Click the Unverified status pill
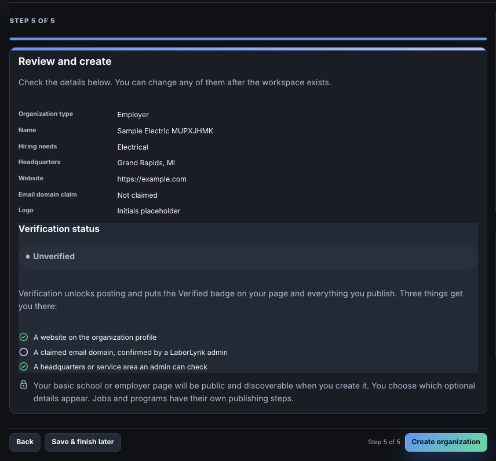Viewport: 496px width, 461px height. point(248,256)
